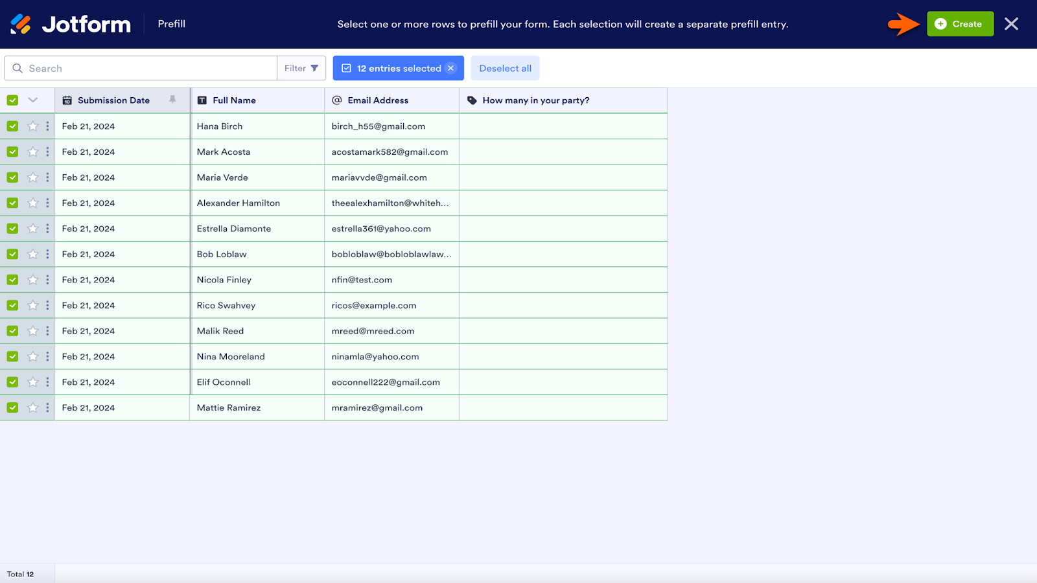Mark Alexander Hamilton row with star
The image size is (1037, 583).
[33, 203]
